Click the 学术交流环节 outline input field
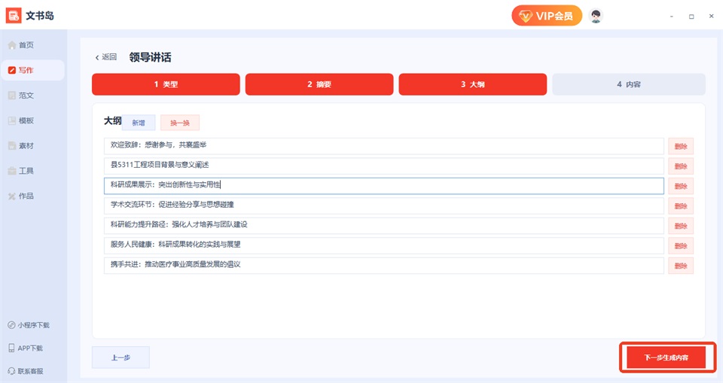 click(x=383, y=205)
